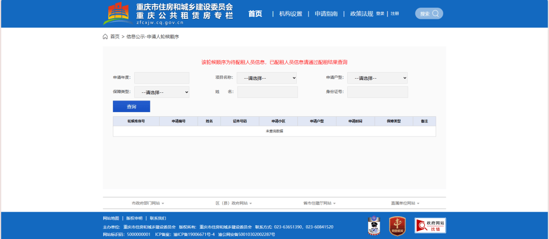Click the Chongqing housing commission logo
The width and height of the screenshot is (549, 239).
click(x=118, y=14)
